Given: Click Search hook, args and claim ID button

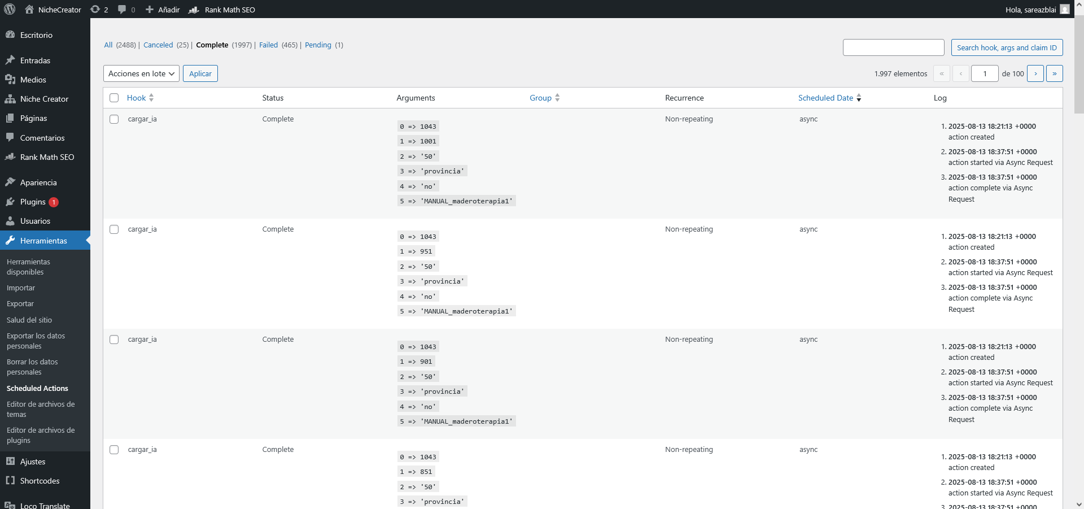Looking at the screenshot, I should click(1007, 47).
